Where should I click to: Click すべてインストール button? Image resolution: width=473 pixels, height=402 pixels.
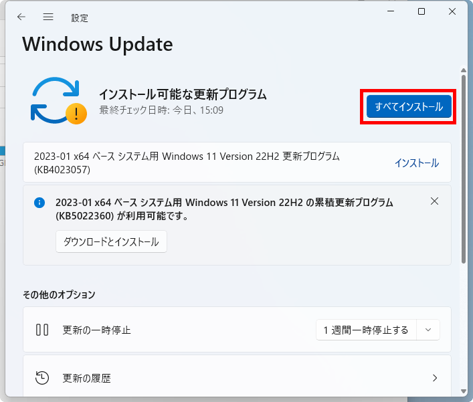point(409,106)
